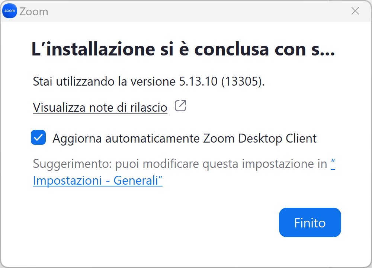Click the gray 'Suggerimento' hint text
The height and width of the screenshot is (268, 372).
[x=180, y=164]
